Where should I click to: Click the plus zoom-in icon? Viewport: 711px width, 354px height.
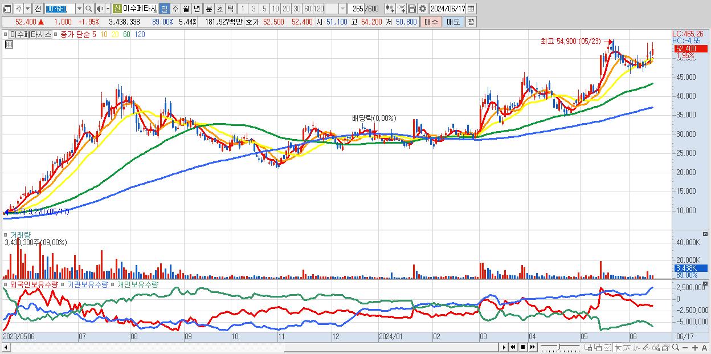pyautogui.click(x=695, y=347)
